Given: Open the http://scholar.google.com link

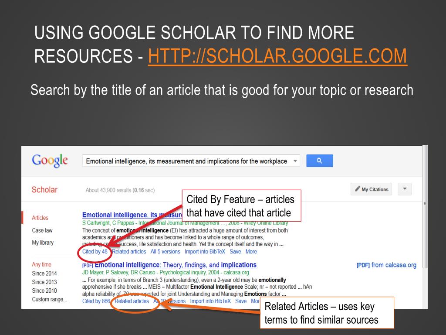Looking at the screenshot, I should (x=277, y=55).
